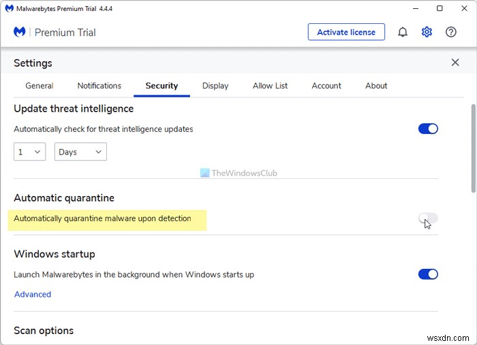Switch to the Notifications tab

[x=99, y=86]
